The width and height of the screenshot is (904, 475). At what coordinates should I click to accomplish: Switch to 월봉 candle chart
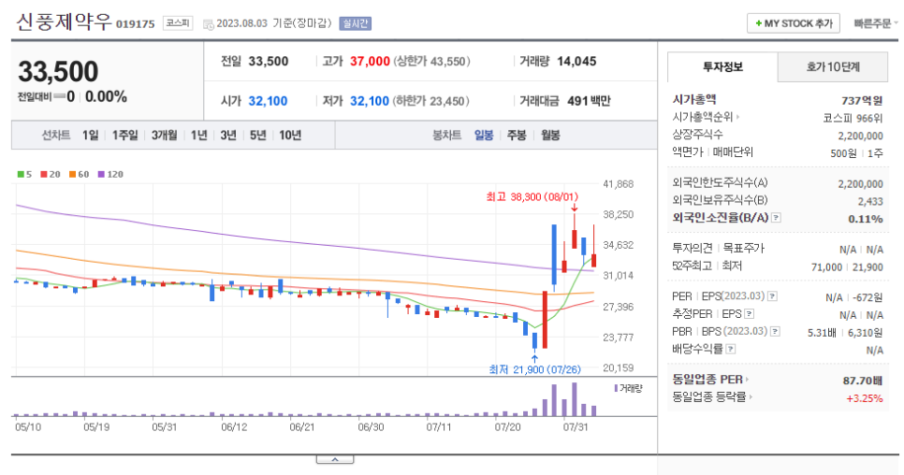click(550, 136)
